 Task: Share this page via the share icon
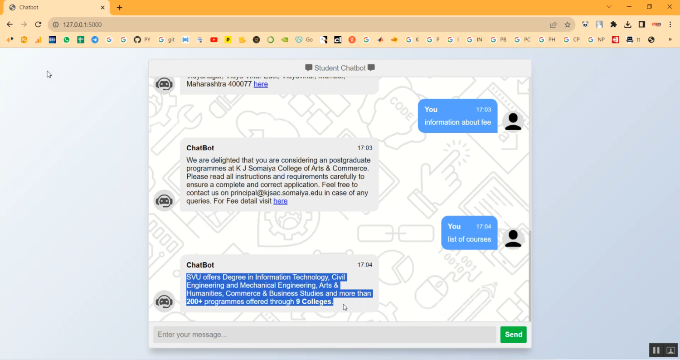click(x=554, y=24)
